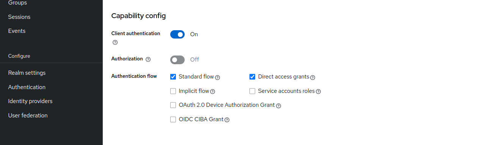The height and width of the screenshot is (145, 491).
Task: Open Direct access grants help icon
Action: (x=313, y=77)
